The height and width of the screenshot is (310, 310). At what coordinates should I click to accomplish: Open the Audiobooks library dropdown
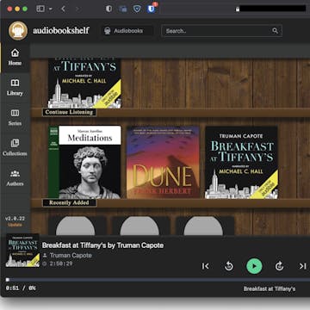[x=127, y=31]
